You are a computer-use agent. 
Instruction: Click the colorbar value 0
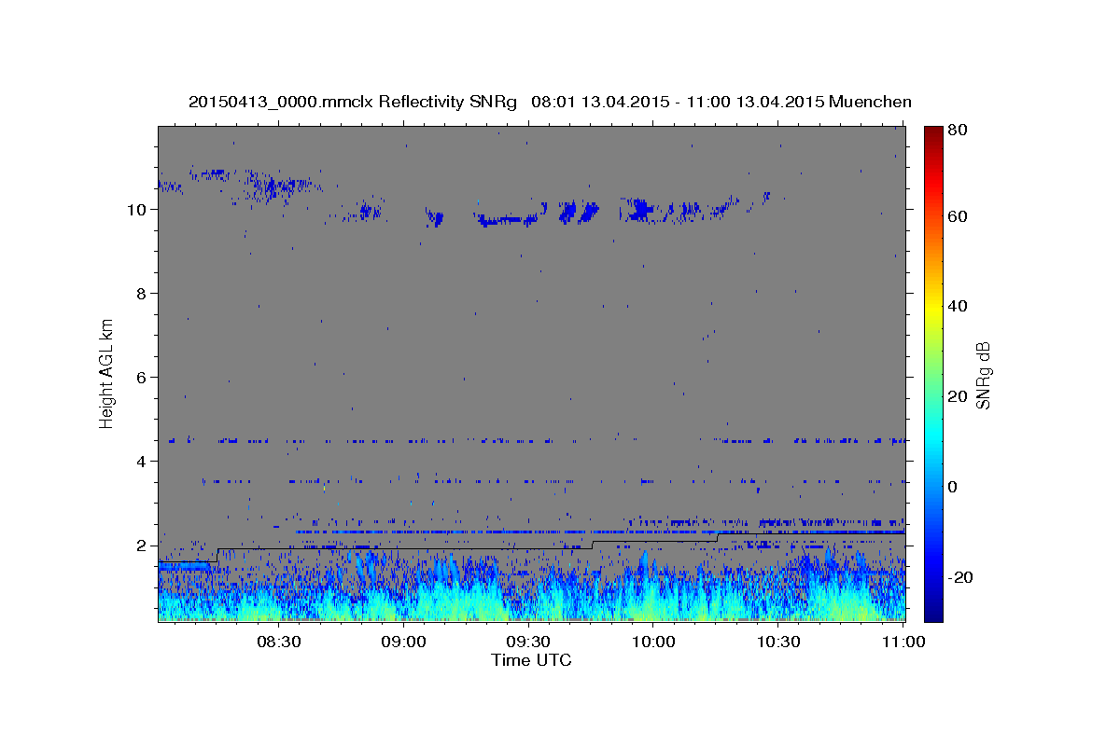click(x=952, y=487)
